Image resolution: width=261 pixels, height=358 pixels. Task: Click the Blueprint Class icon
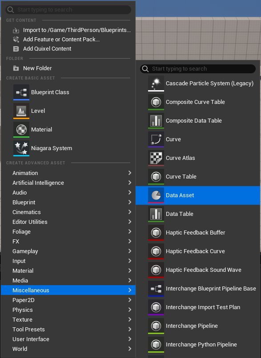[x=21, y=92]
